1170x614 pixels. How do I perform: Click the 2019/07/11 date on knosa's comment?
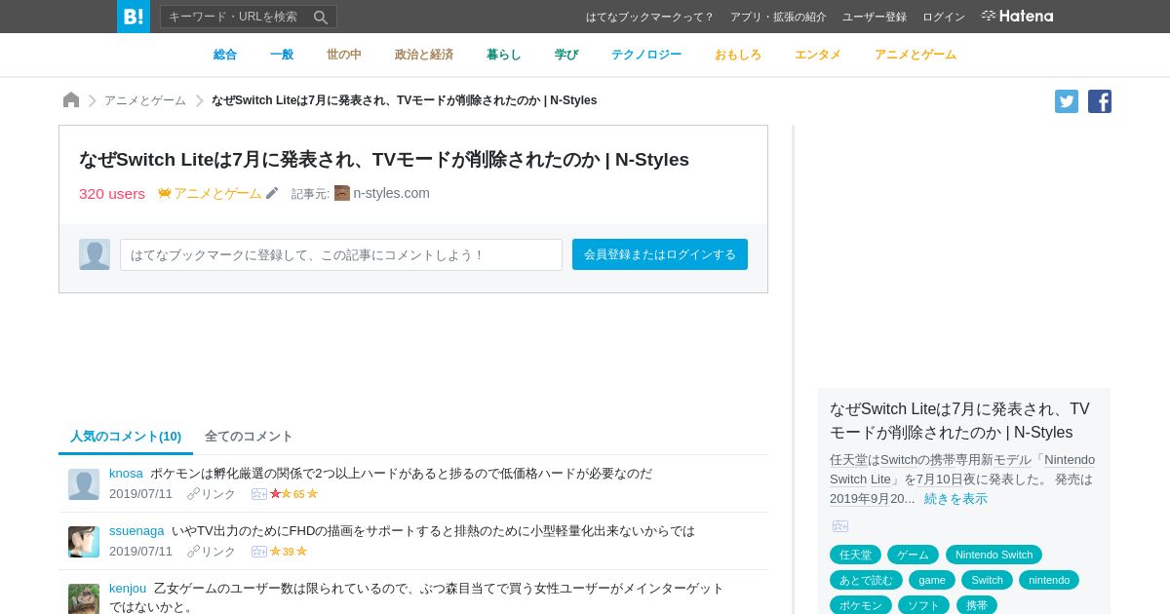click(x=140, y=494)
